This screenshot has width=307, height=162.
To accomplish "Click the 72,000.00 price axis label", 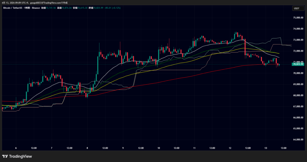I will click(x=298, y=51).
